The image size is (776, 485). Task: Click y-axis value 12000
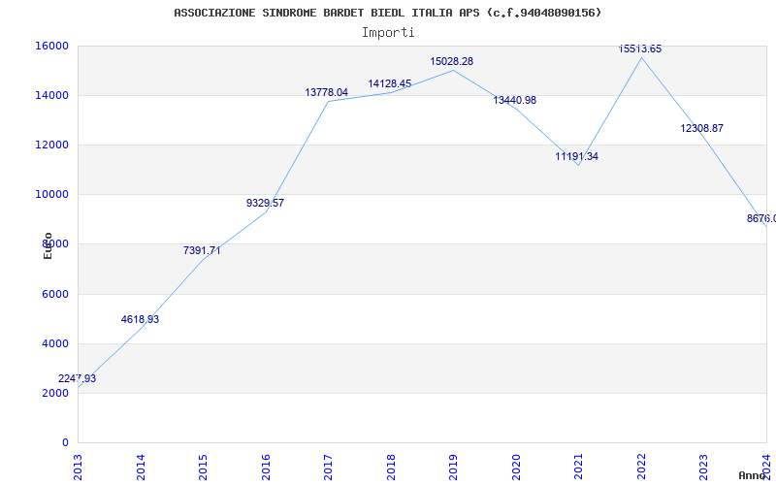(x=51, y=145)
